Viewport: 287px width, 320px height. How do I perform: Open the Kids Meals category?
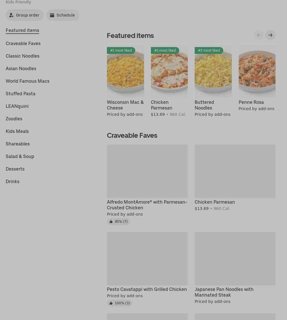[17, 131]
